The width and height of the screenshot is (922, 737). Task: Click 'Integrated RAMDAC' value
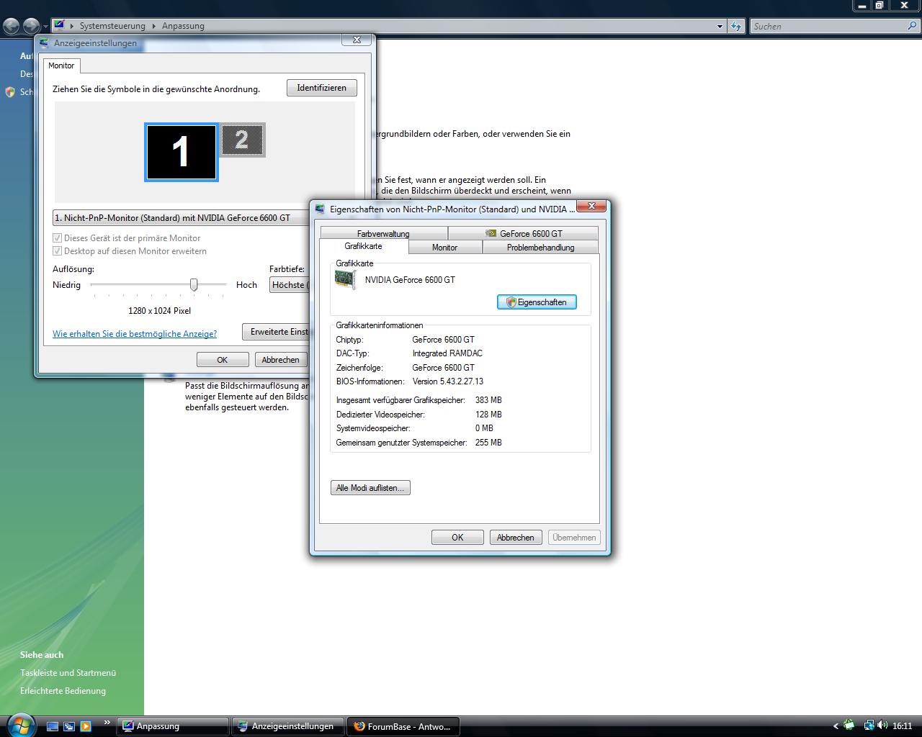click(x=447, y=353)
